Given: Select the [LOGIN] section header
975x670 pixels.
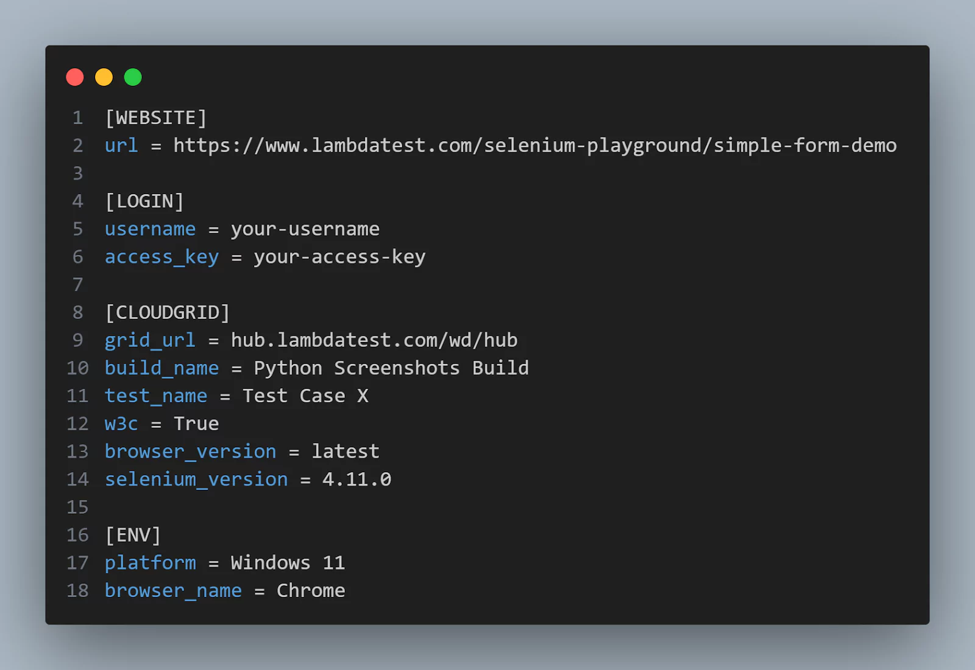Looking at the screenshot, I should pos(144,201).
